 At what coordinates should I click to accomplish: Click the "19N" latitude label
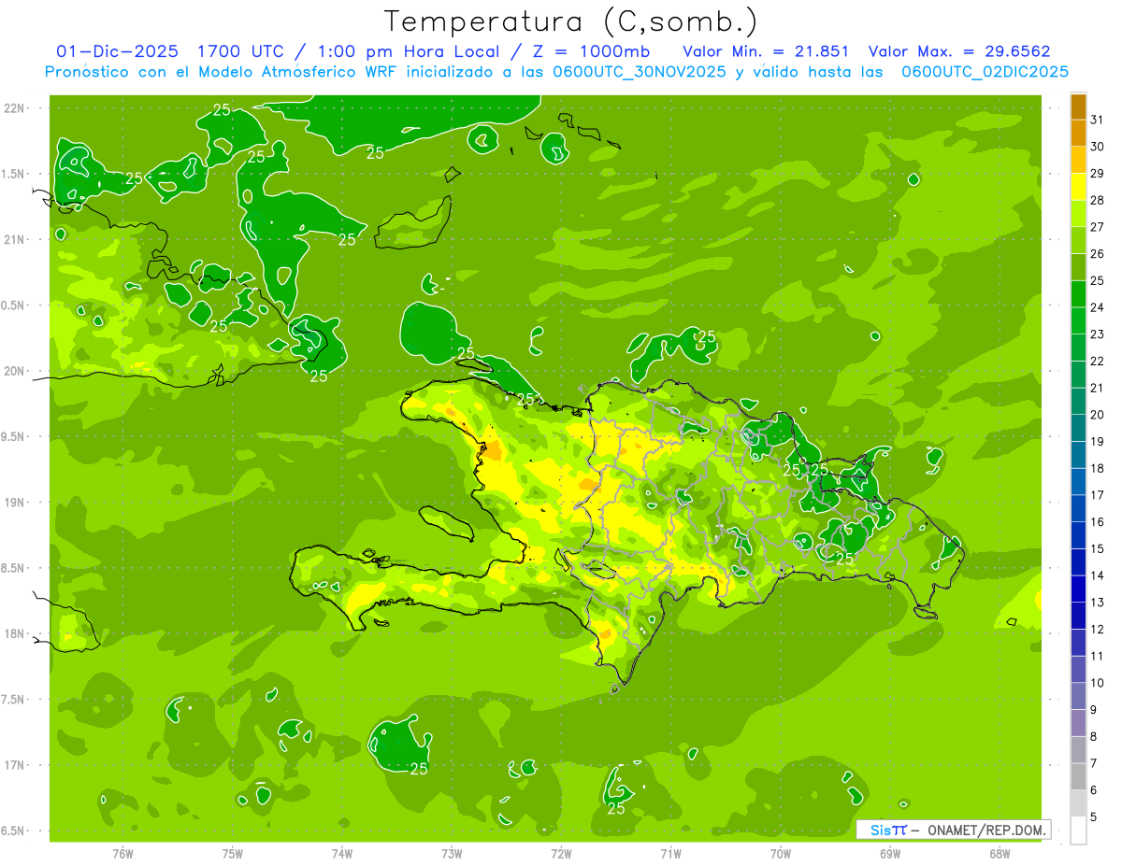16,503
